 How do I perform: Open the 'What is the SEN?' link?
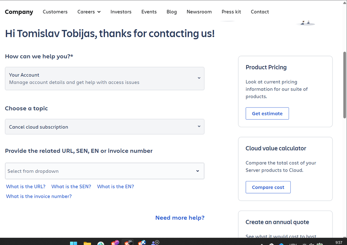[x=71, y=187]
